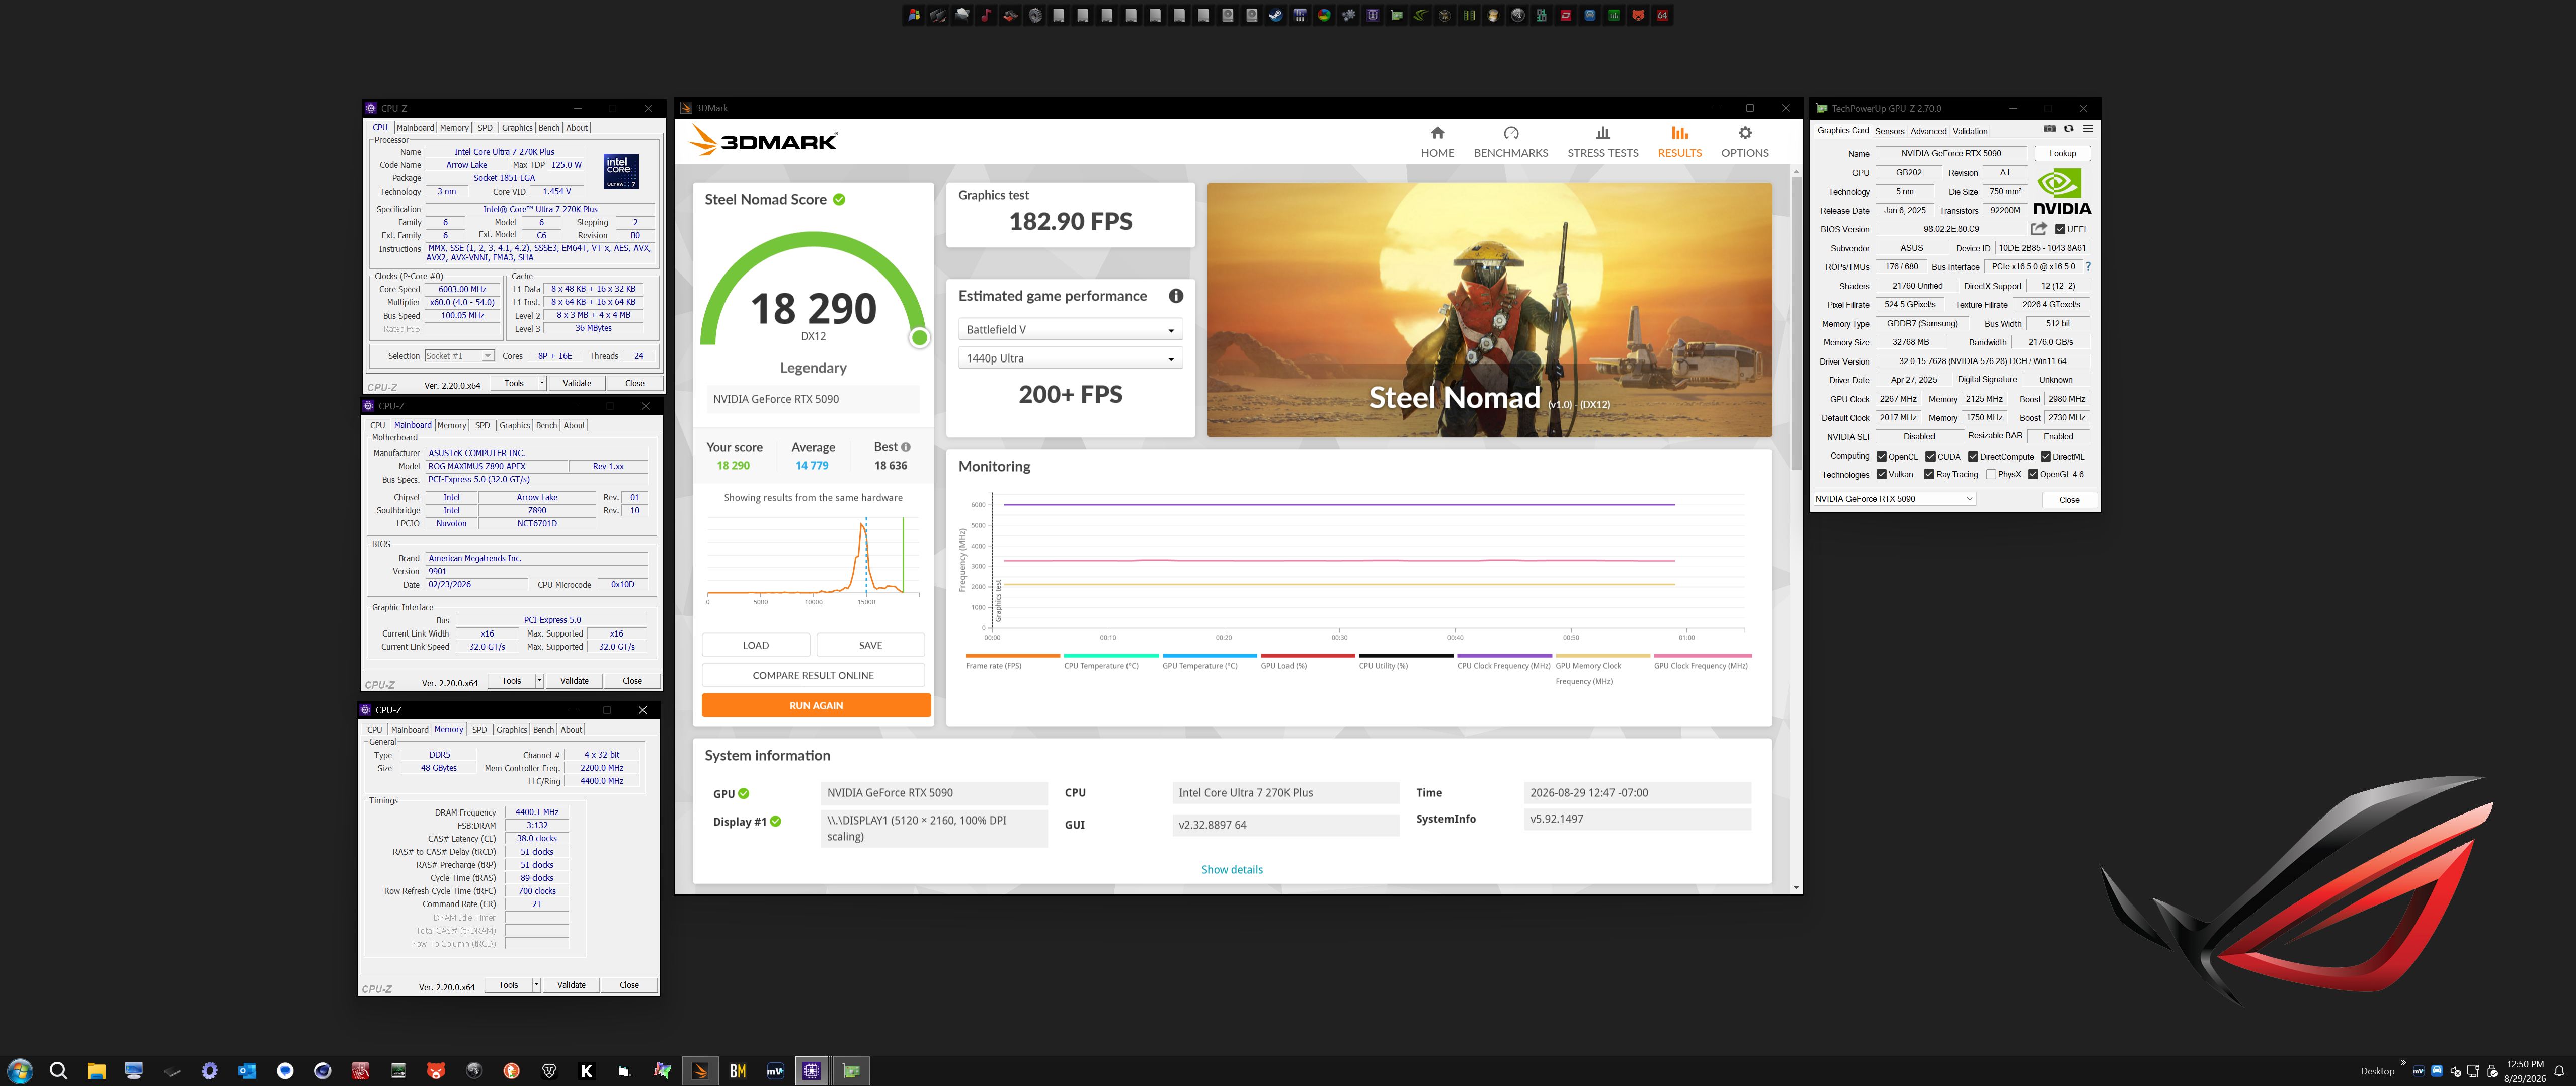Screen dimensions: 2576x1086
Task: Take a GPU-Z screenshot with the camera icon
Action: 2049,129
